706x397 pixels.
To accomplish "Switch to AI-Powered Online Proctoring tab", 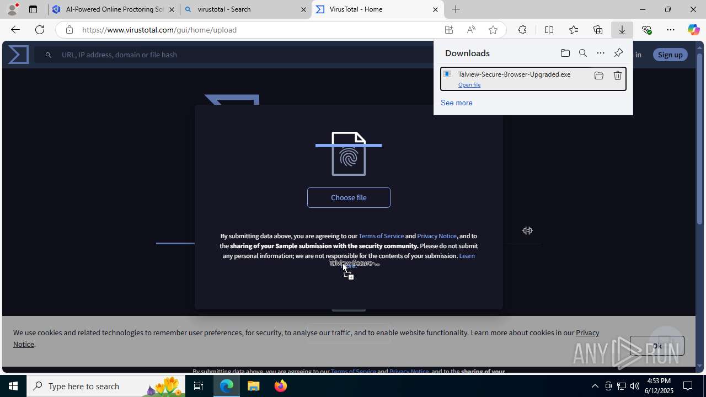I will tap(114, 9).
